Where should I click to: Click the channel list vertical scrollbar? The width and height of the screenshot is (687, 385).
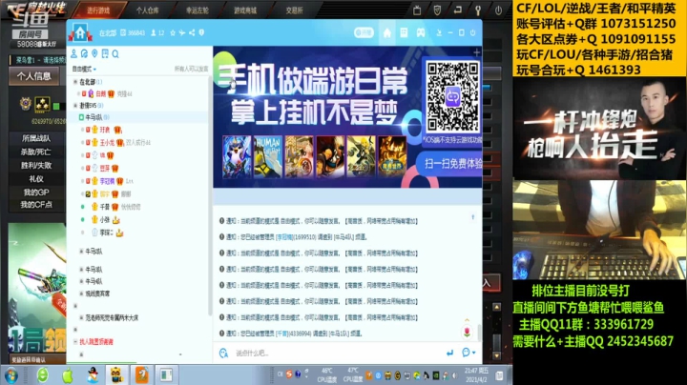click(x=210, y=196)
